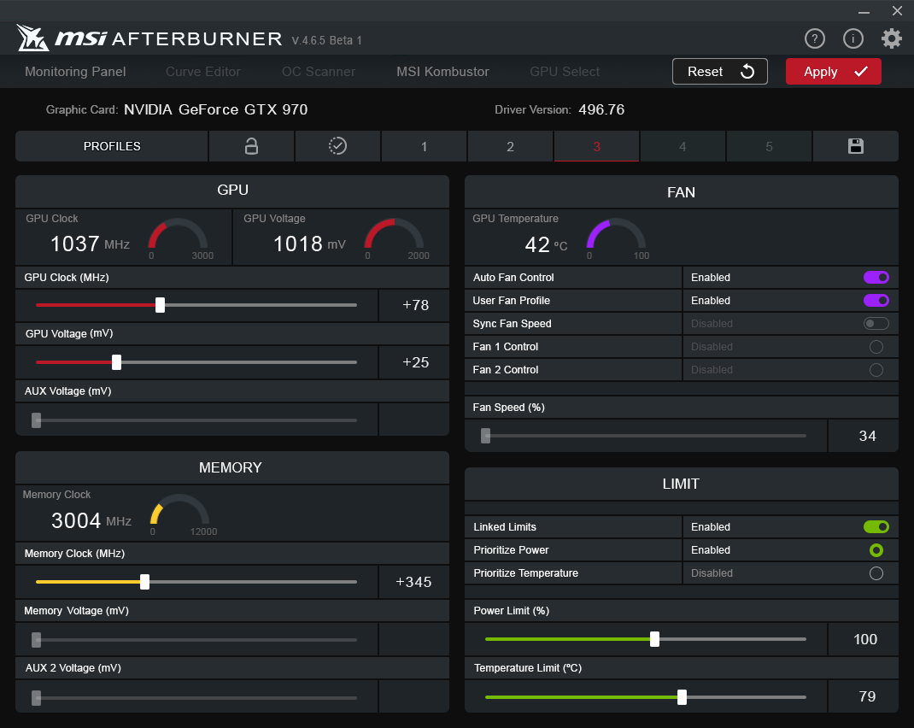Load profile slot 1
Screen dimensions: 914x728
click(424, 146)
